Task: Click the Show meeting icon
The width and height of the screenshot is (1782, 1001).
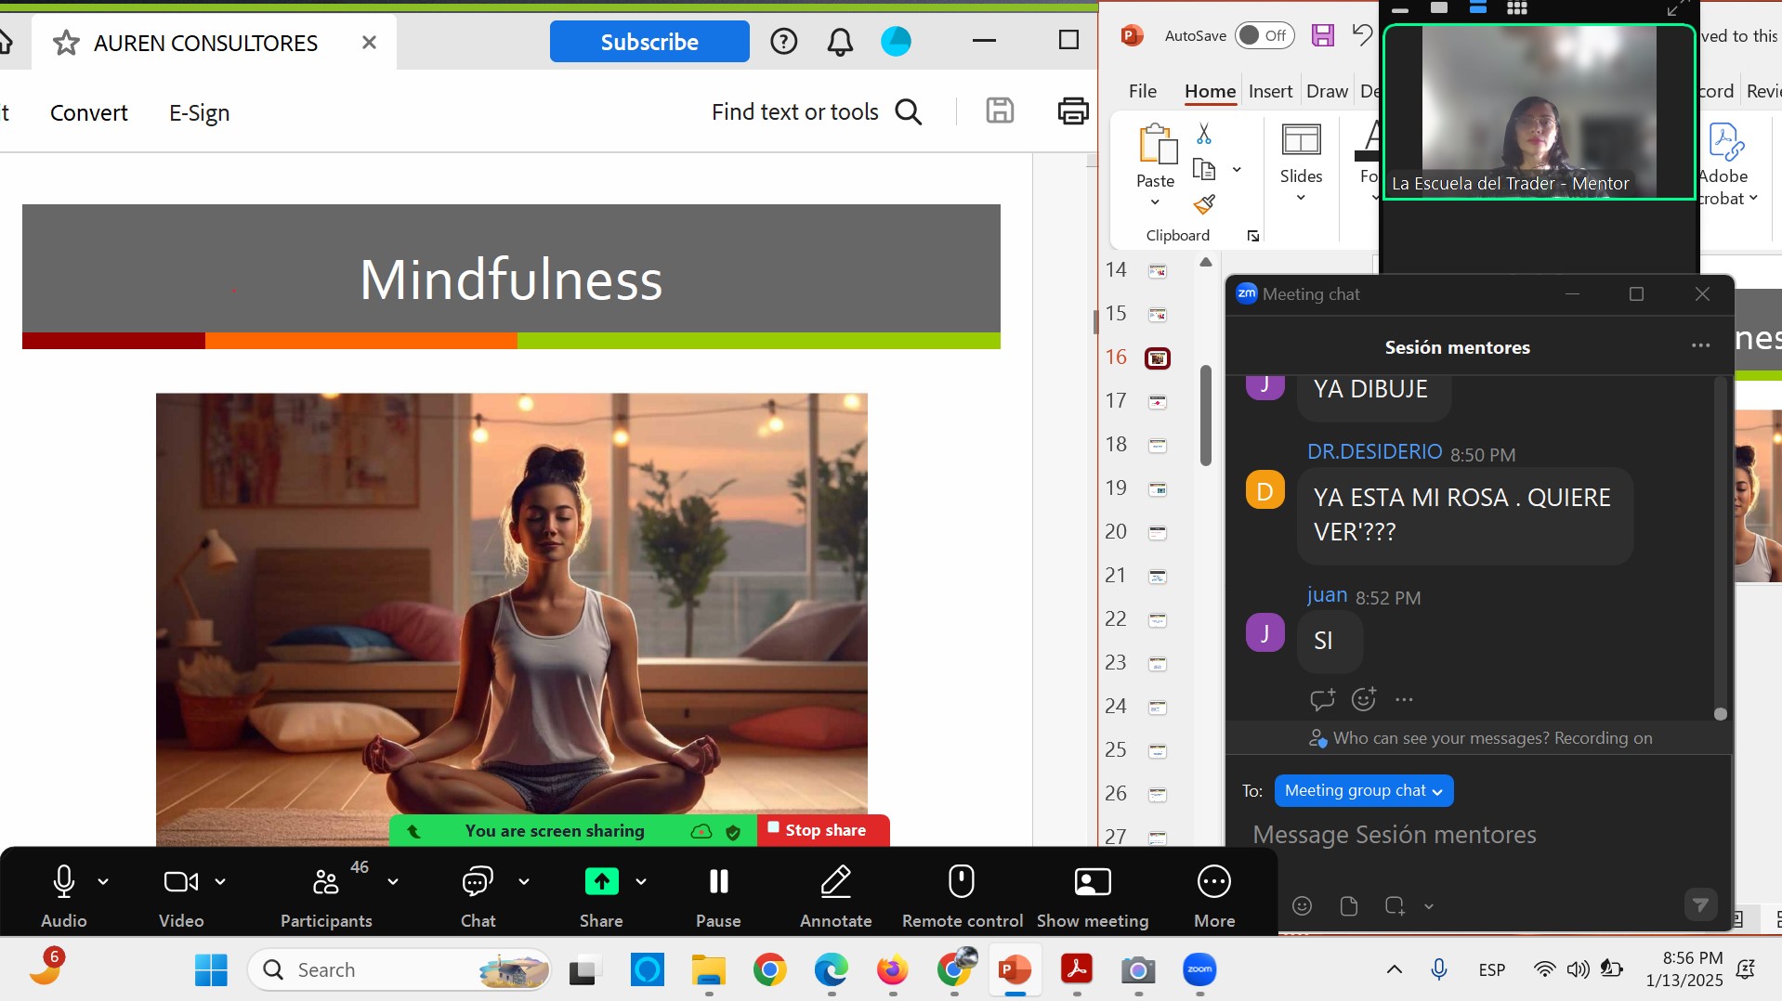Action: click(x=1092, y=882)
